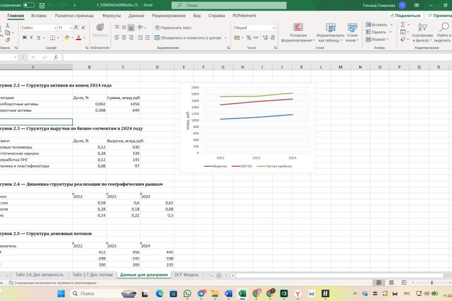452x301 pixels.
Task: Click the Поделиться share button
Action: coord(405,16)
